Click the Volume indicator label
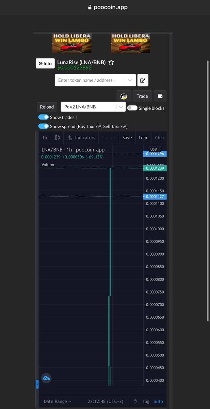 point(48,165)
